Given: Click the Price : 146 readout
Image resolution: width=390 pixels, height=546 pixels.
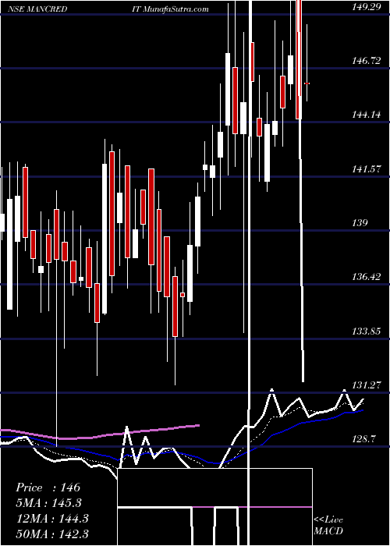Looking at the screenshot, I should 48,487.
